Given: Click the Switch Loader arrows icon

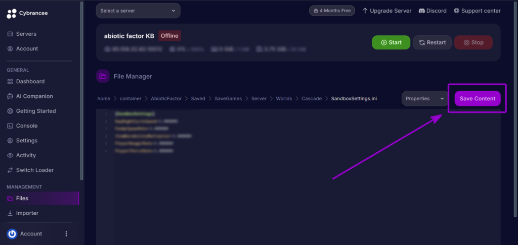Looking at the screenshot, I should [x=10, y=170].
